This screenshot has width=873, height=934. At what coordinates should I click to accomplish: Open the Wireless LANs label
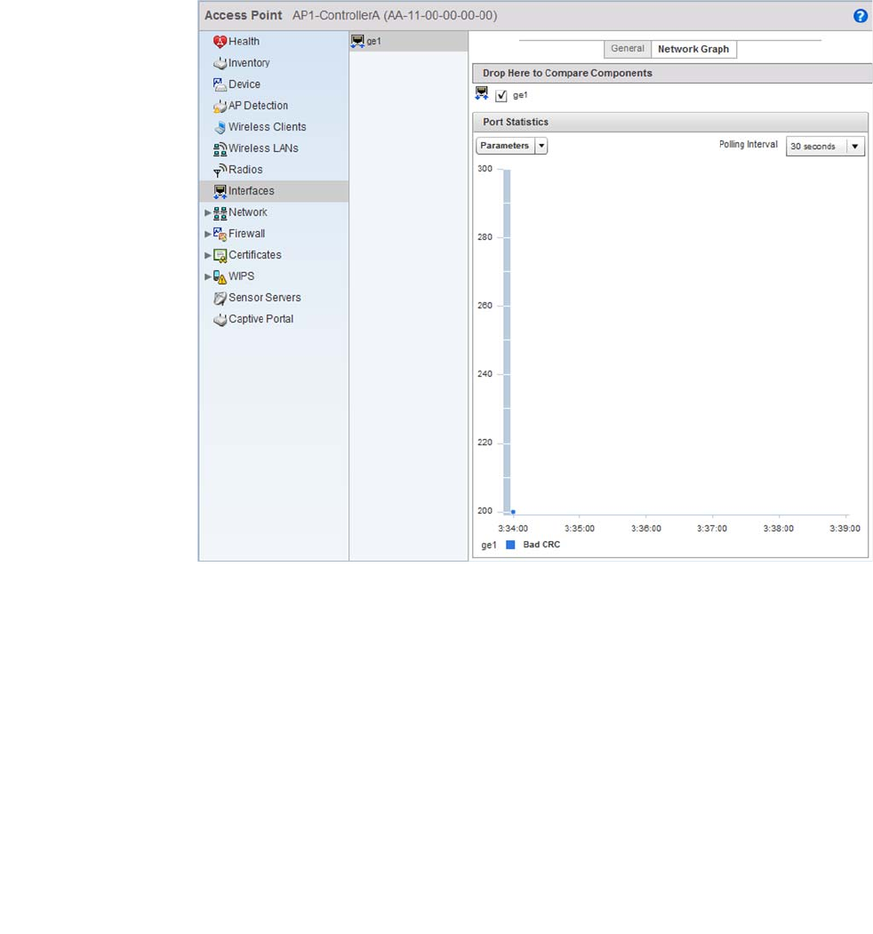coord(263,148)
